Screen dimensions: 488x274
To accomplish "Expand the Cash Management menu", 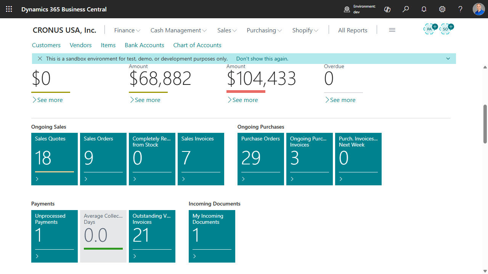I will click(x=179, y=30).
